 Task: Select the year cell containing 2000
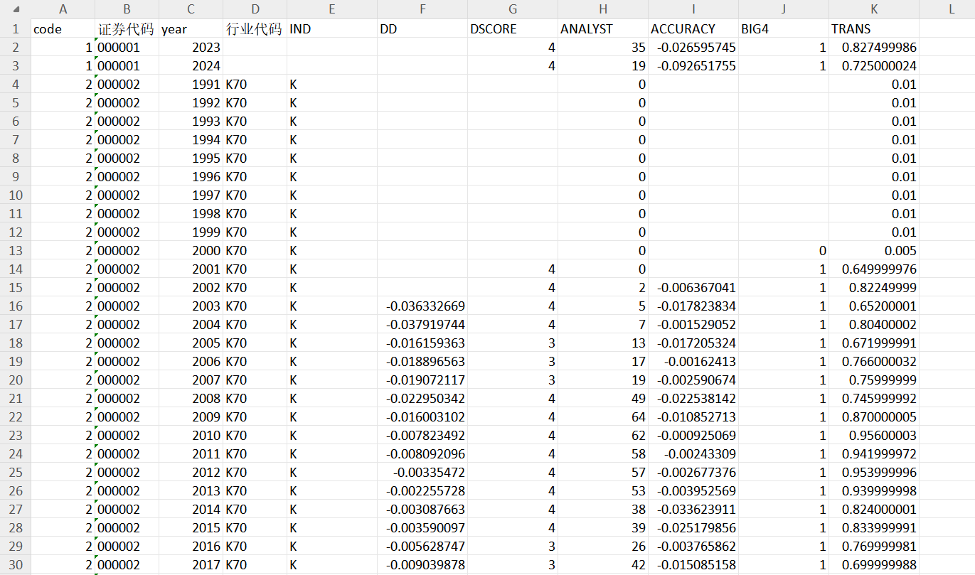(191, 251)
